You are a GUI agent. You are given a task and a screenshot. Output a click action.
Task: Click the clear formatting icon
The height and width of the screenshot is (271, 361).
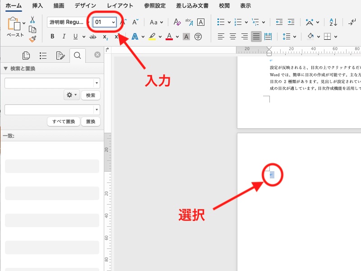177,22
